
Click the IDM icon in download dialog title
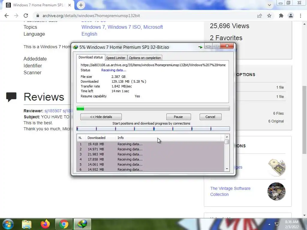coord(76,47)
